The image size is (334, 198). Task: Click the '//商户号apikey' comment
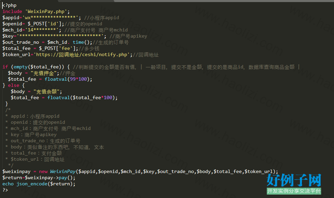128,36
